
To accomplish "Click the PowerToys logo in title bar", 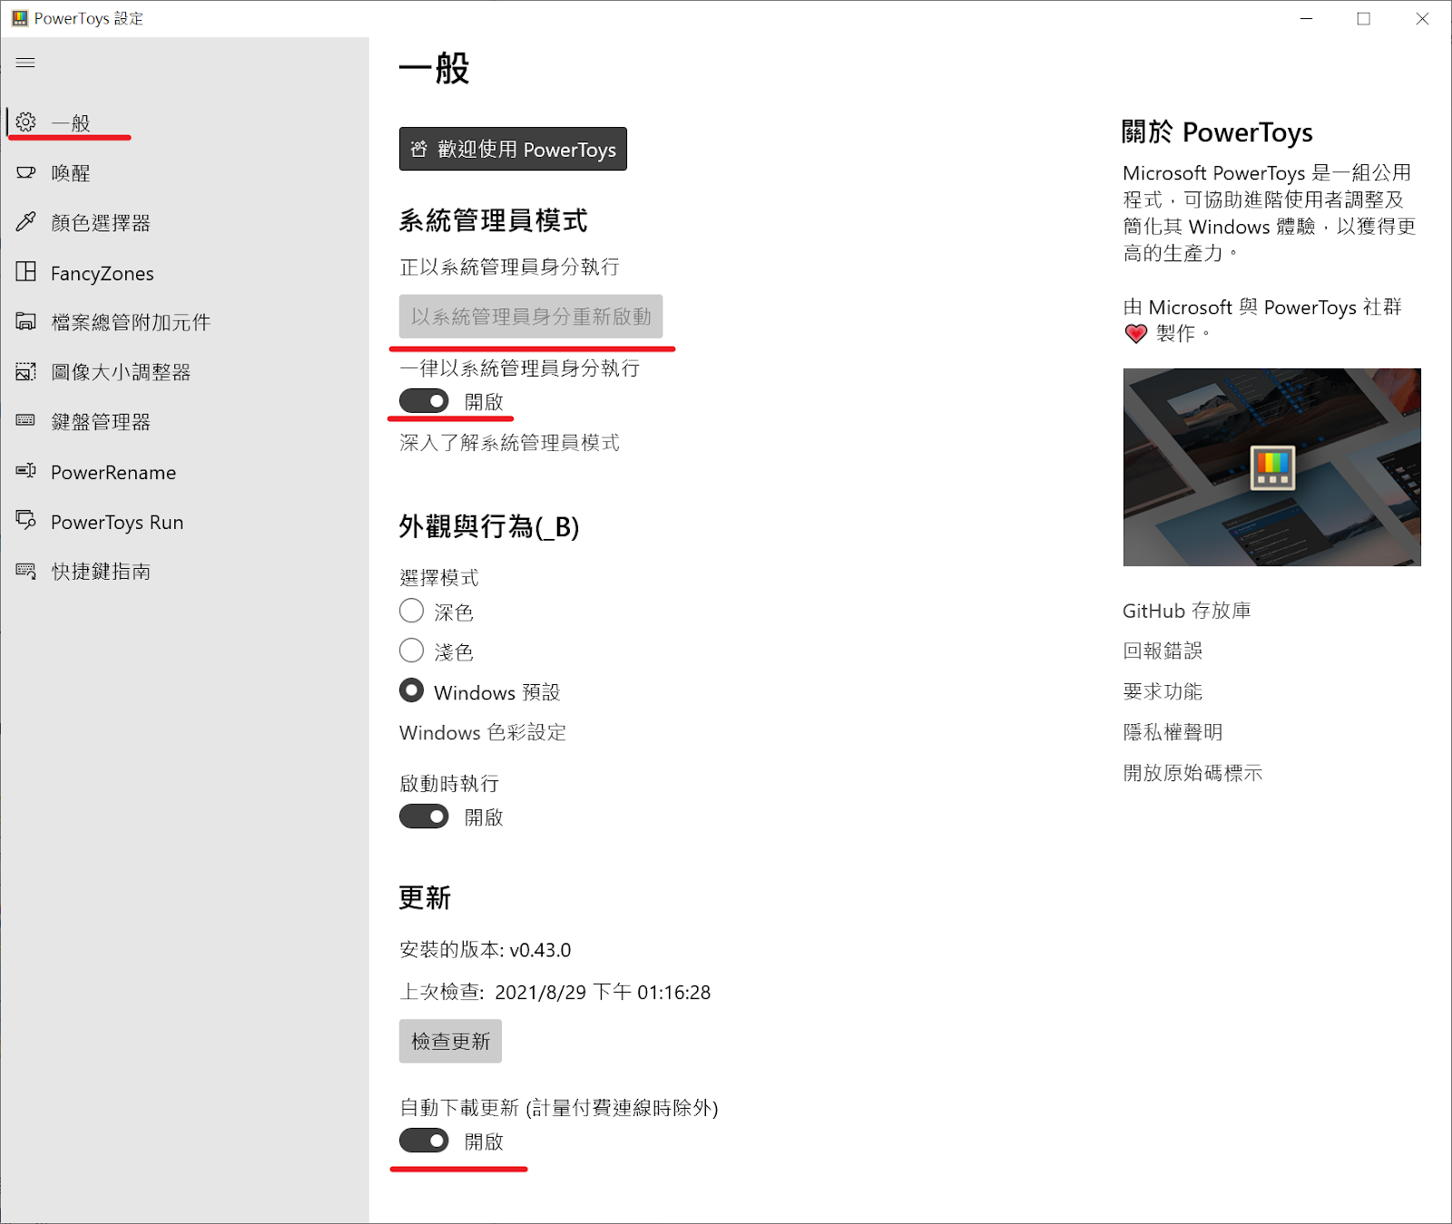I will [19, 18].
